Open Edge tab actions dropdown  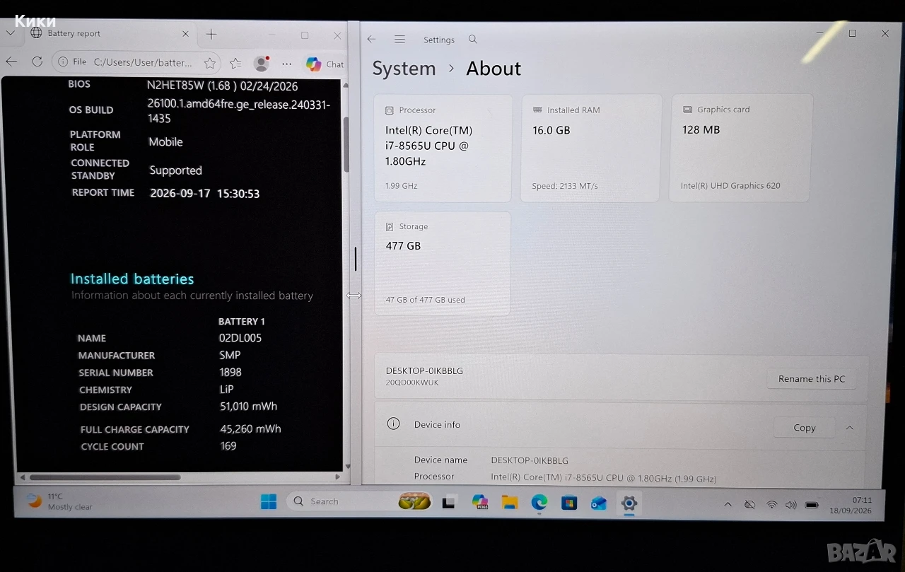11,33
